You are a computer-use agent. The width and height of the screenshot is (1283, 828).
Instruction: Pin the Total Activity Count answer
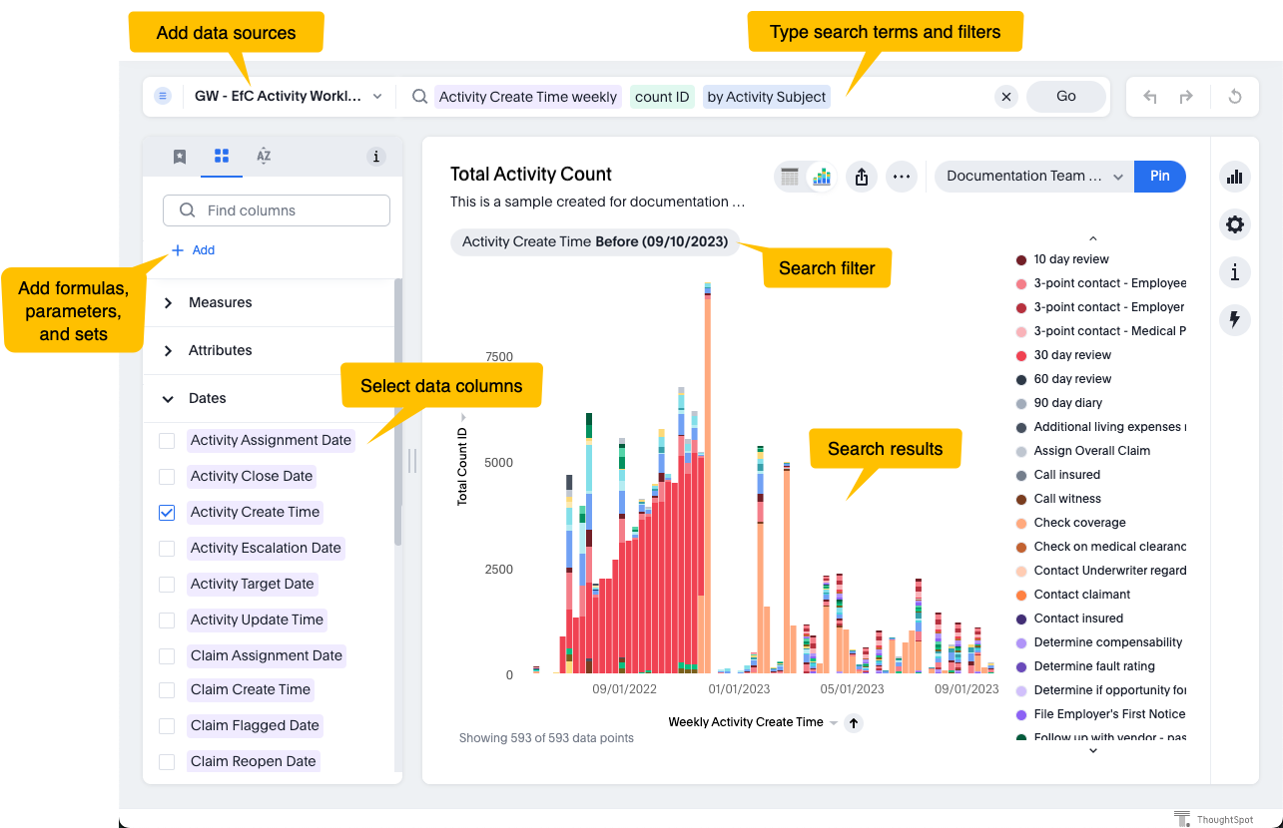1159,176
